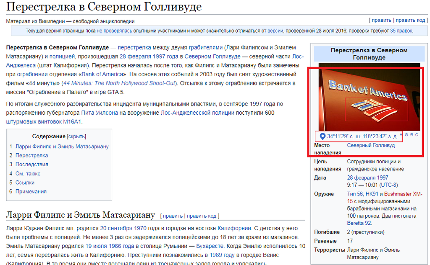Jump to contents item 'Ларри Филипс и Эмиль Матасариану'
430x265 pixels.
[62, 146]
